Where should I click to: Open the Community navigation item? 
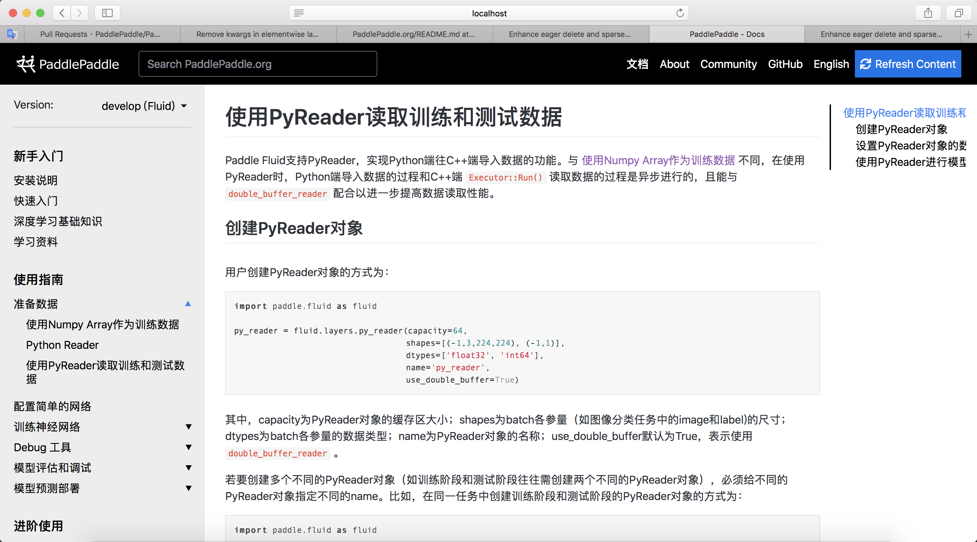(x=729, y=64)
